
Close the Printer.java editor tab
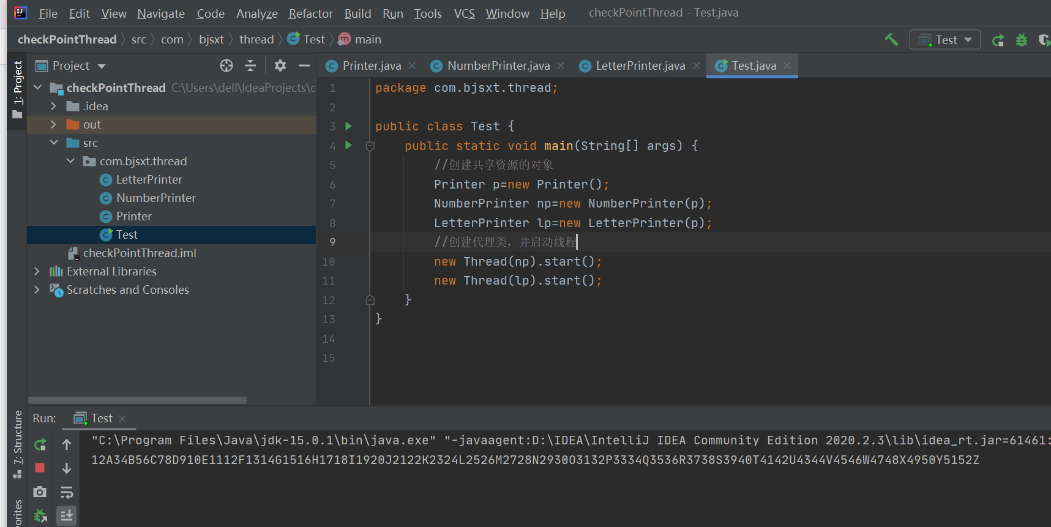tap(412, 65)
